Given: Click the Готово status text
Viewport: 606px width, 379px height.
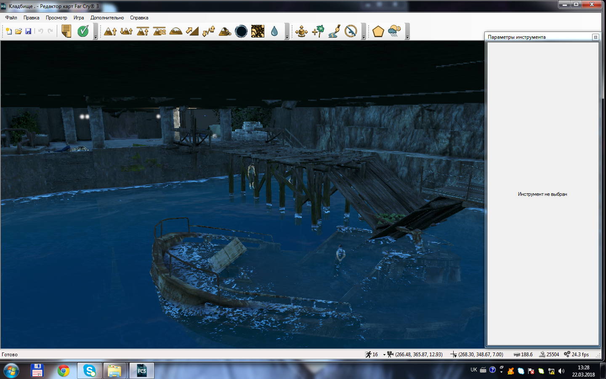Looking at the screenshot, I should coord(10,355).
